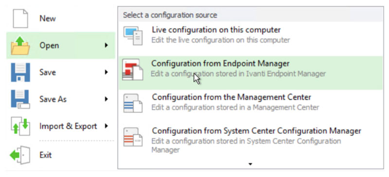
Task: Click the New blank document icon
Action: coord(20,18)
